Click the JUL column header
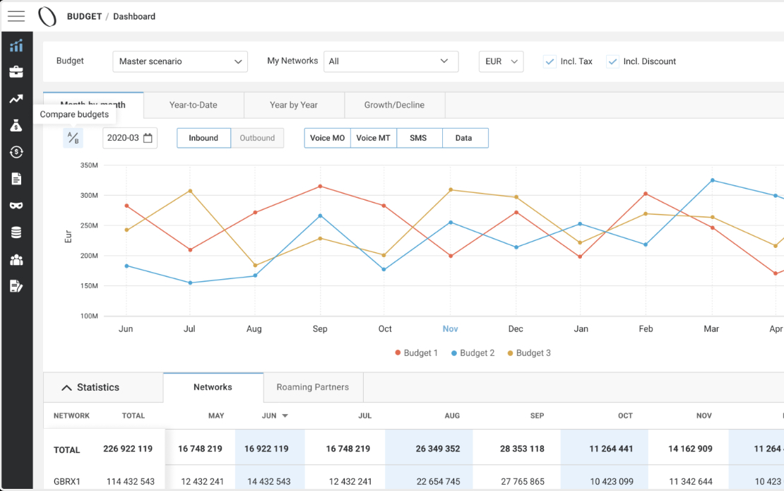The height and width of the screenshot is (491, 784). (365, 416)
